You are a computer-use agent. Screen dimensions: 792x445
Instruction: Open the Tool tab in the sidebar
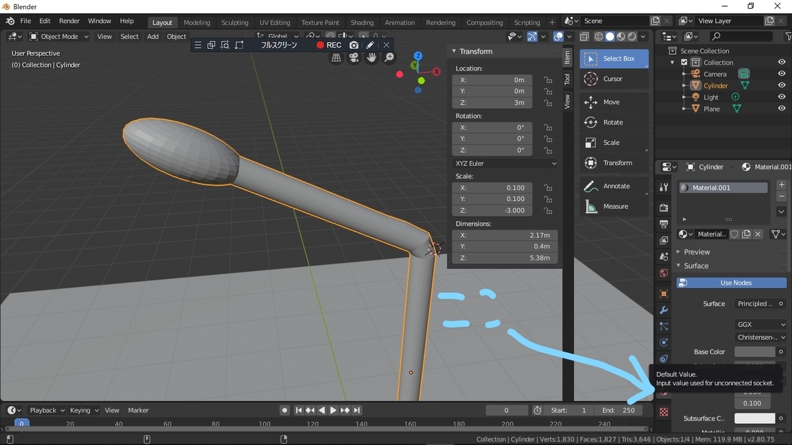(567, 79)
